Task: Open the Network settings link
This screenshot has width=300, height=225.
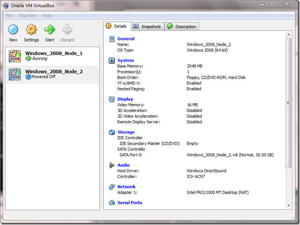Action: [x=126, y=186]
